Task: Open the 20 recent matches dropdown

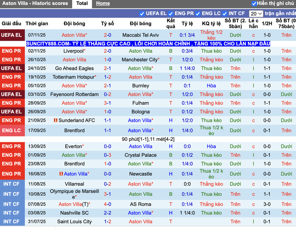Action: pyautogui.click(x=256, y=14)
